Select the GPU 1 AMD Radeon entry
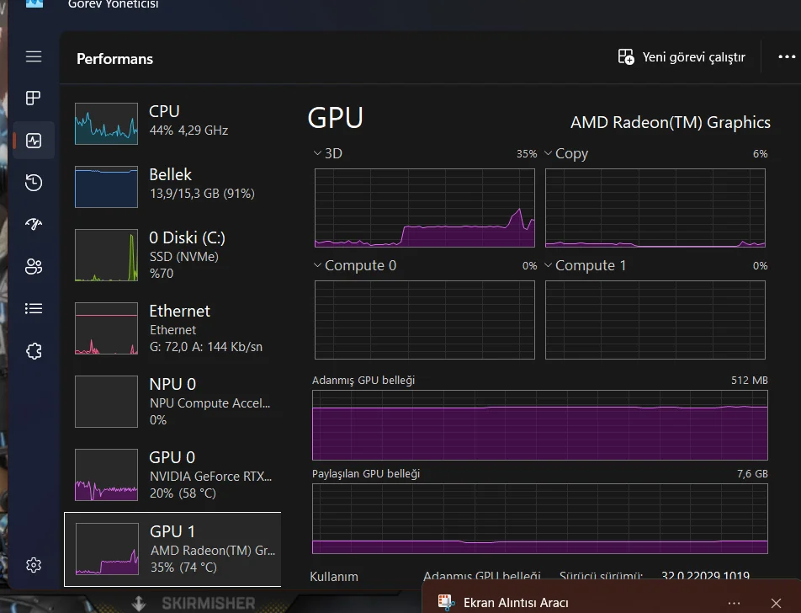Image resolution: width=801 pixels, height=613 pixels. pyautogui.click(x=172, y=549)
